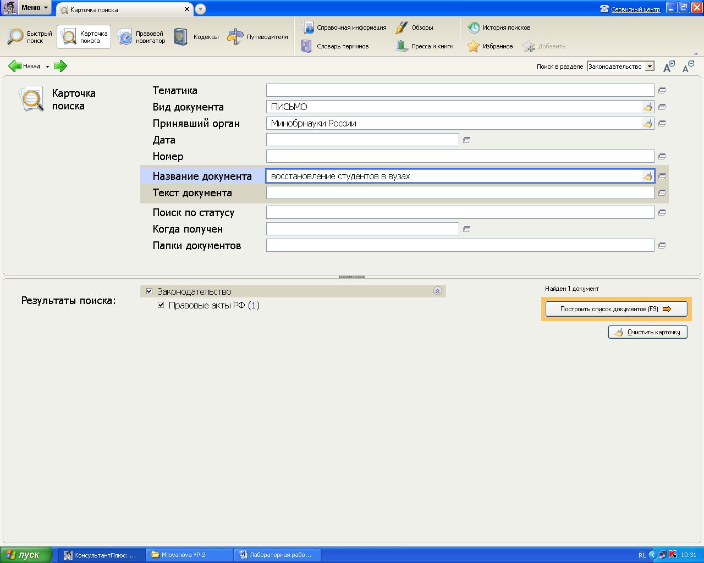
Task: Open calendar icon for Дата field
Action: pos(466,140)
